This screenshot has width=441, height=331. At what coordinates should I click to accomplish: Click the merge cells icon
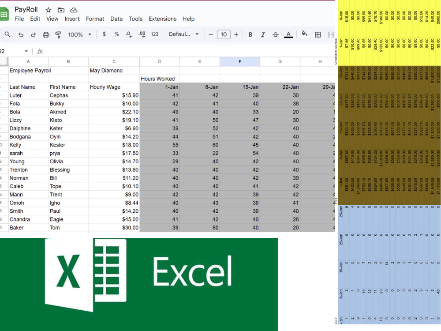(x=331, y=34)
